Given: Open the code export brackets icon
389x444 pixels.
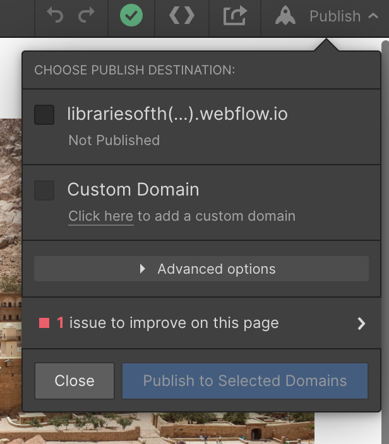Looking at the screenshot, I should (x=182, y=15).
